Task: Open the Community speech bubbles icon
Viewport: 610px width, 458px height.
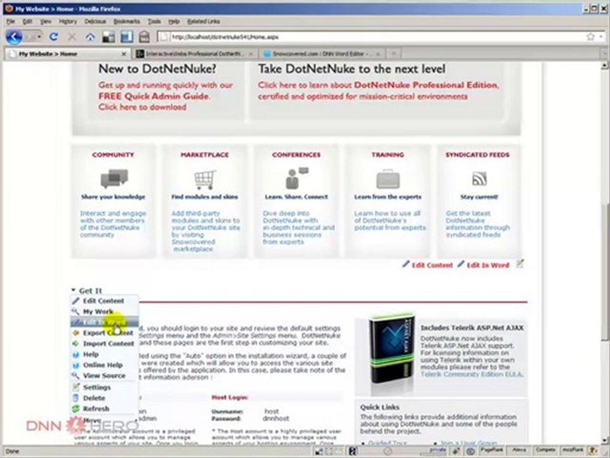Action: pyautogui.click(x=114, y=179)
